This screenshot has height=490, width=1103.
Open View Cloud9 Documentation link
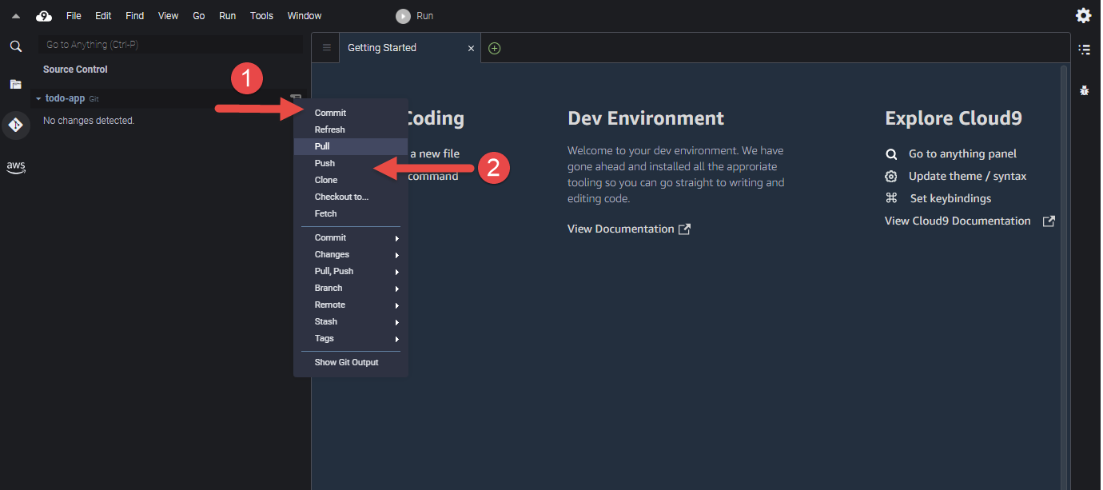[958, 221]
